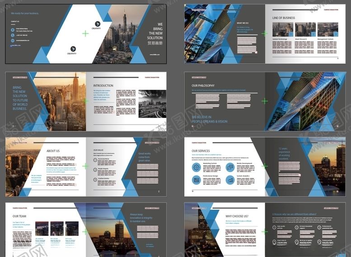Select the number 3 circle in Our Value

pos(95,179)
